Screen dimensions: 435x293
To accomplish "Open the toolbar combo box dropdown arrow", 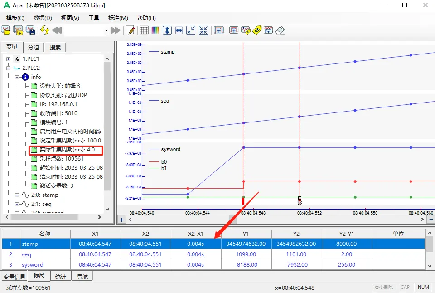I will tap(106, 30).
